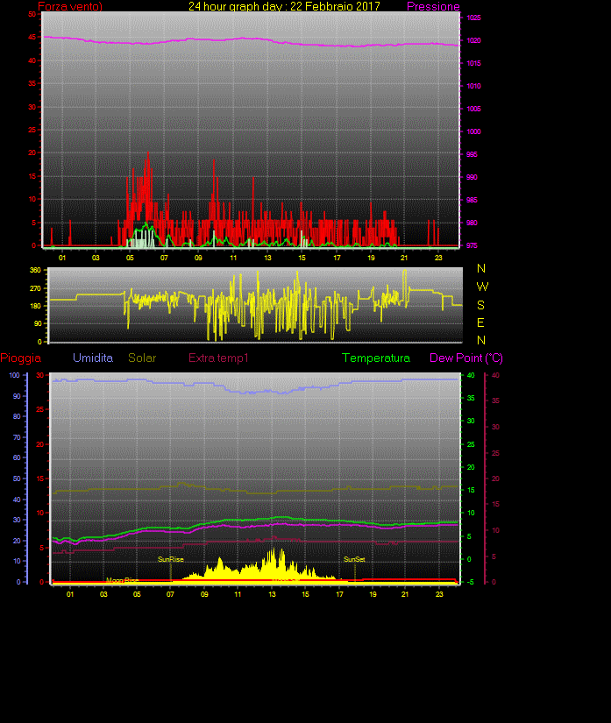Click the '40' value on the green temperature axis
Screen dimensions: 611x723
click(x=471, y=375)
